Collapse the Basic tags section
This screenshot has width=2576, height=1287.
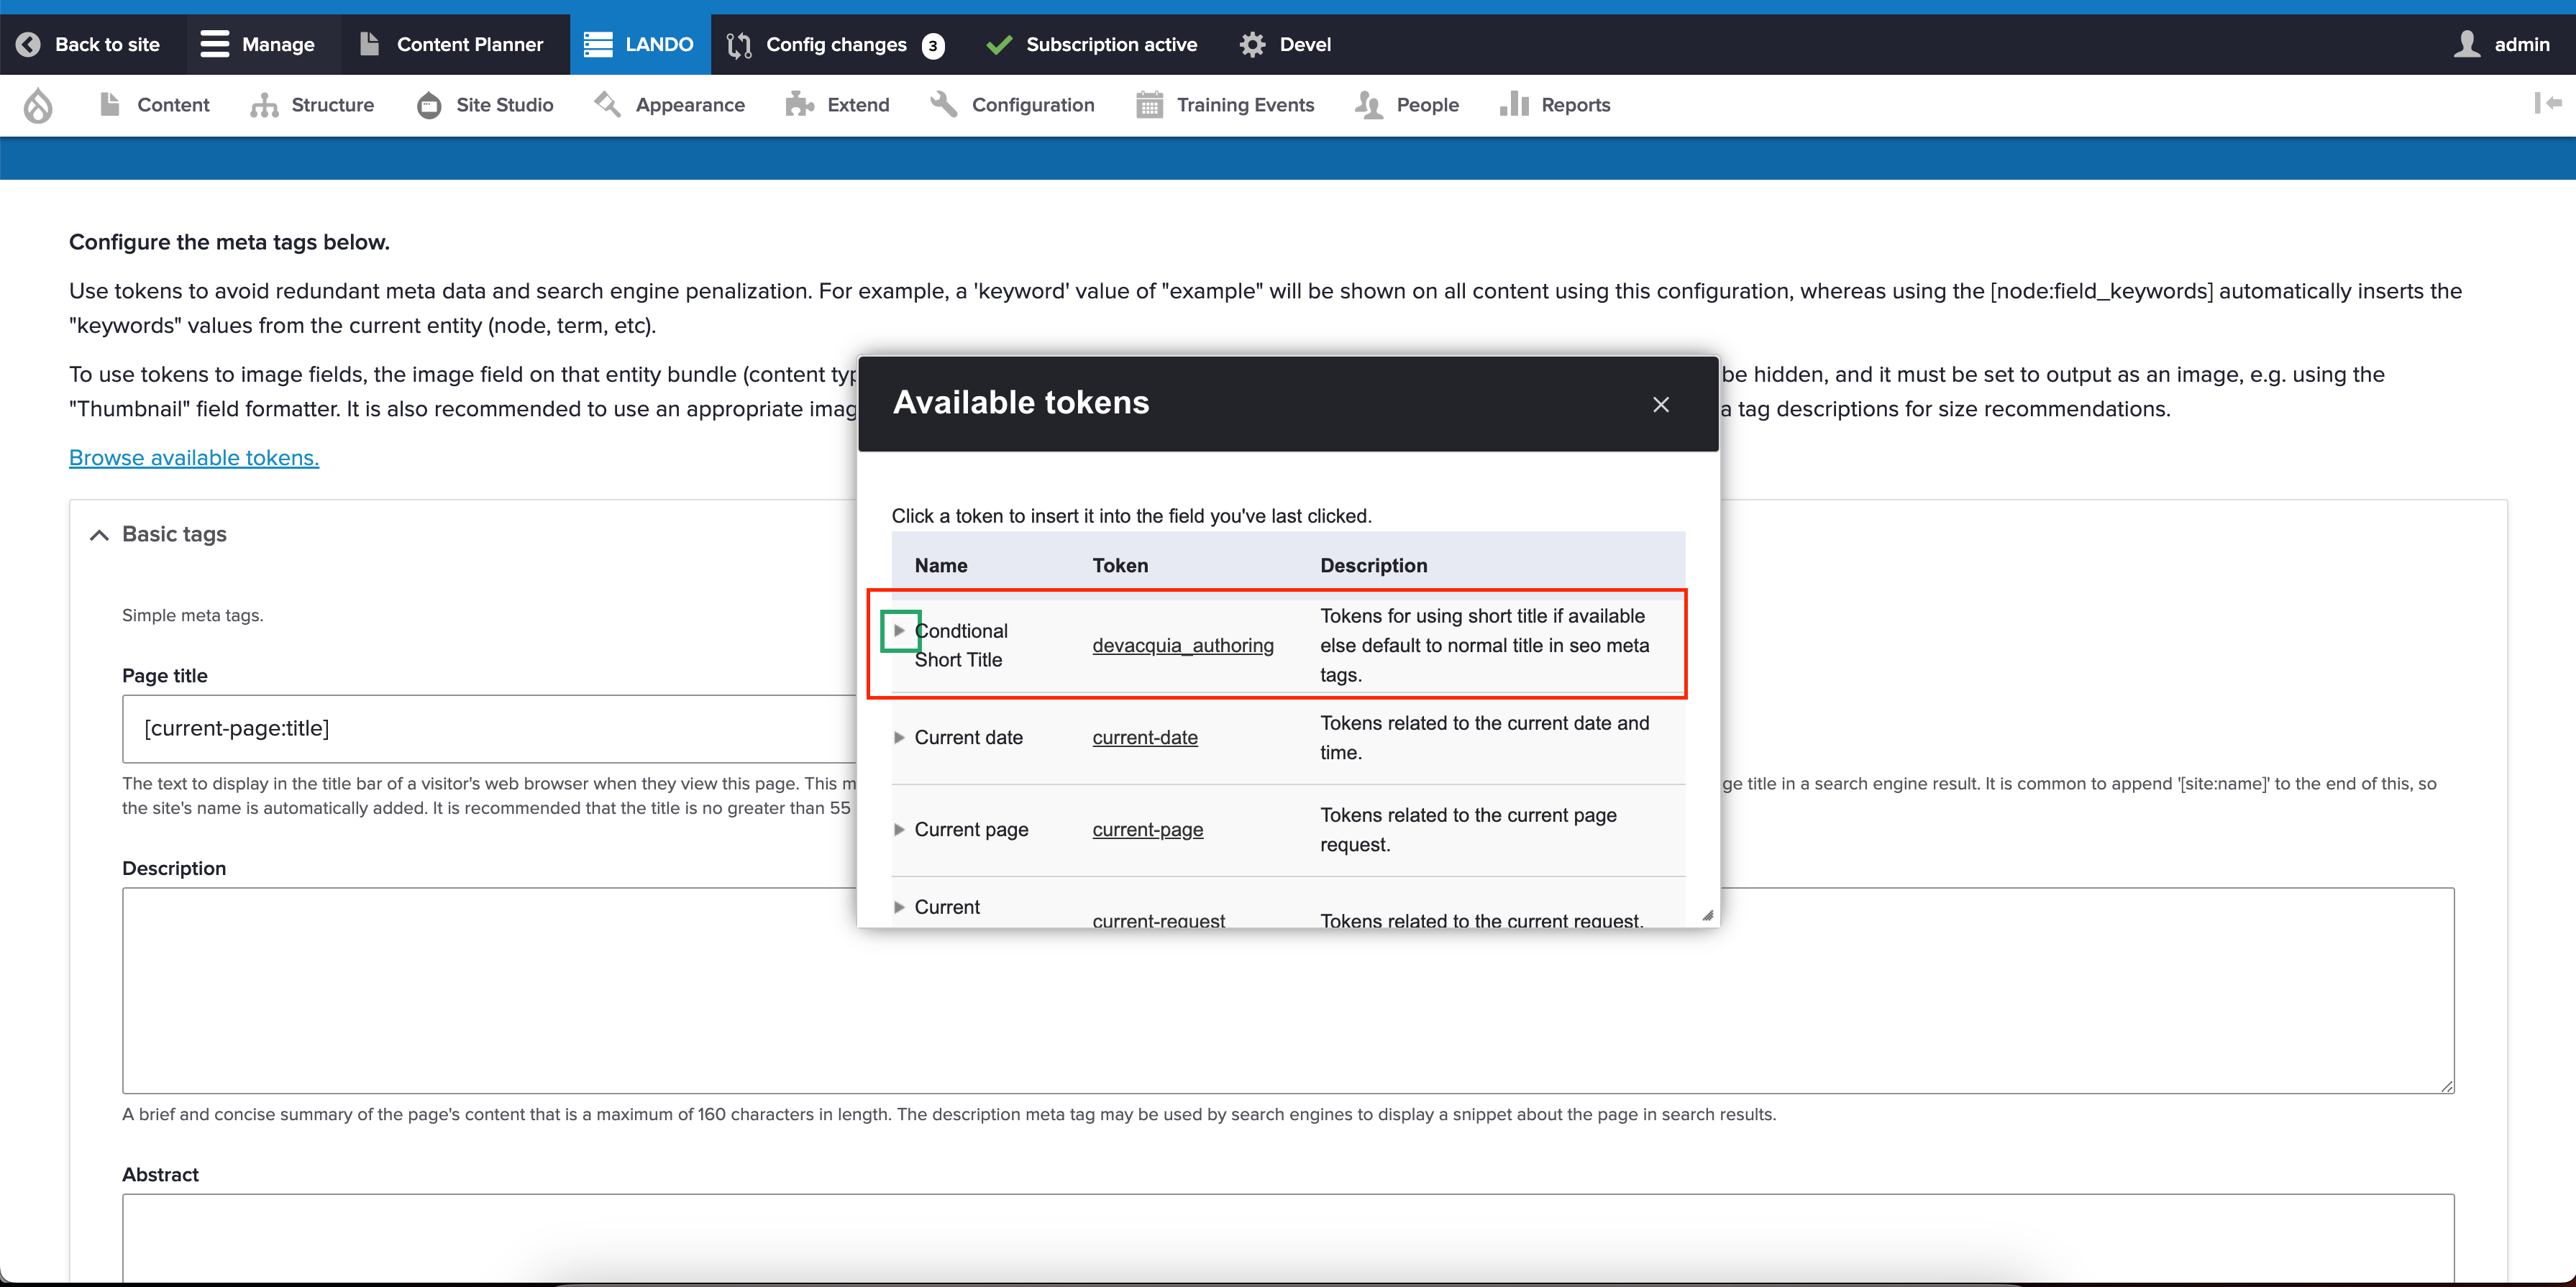pyautogui.click(x=98, y=534)
